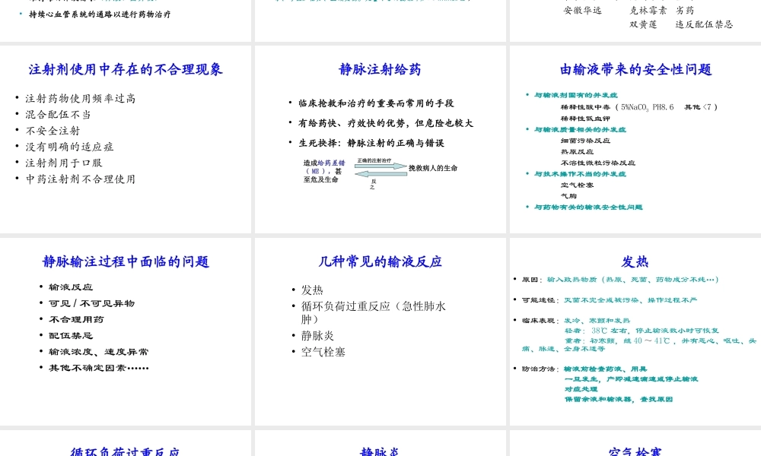
Task: Click bullet 静脉炎 in 几种常见的输液反应 list
Action: click(x=317, y=336)
